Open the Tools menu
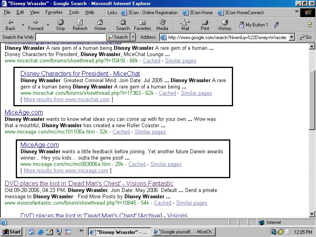 click(x=74, y=12)
